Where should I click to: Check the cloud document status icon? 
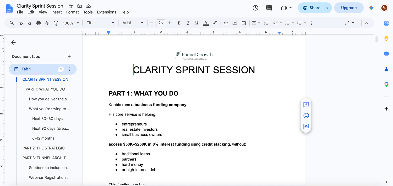click(89, 6)
